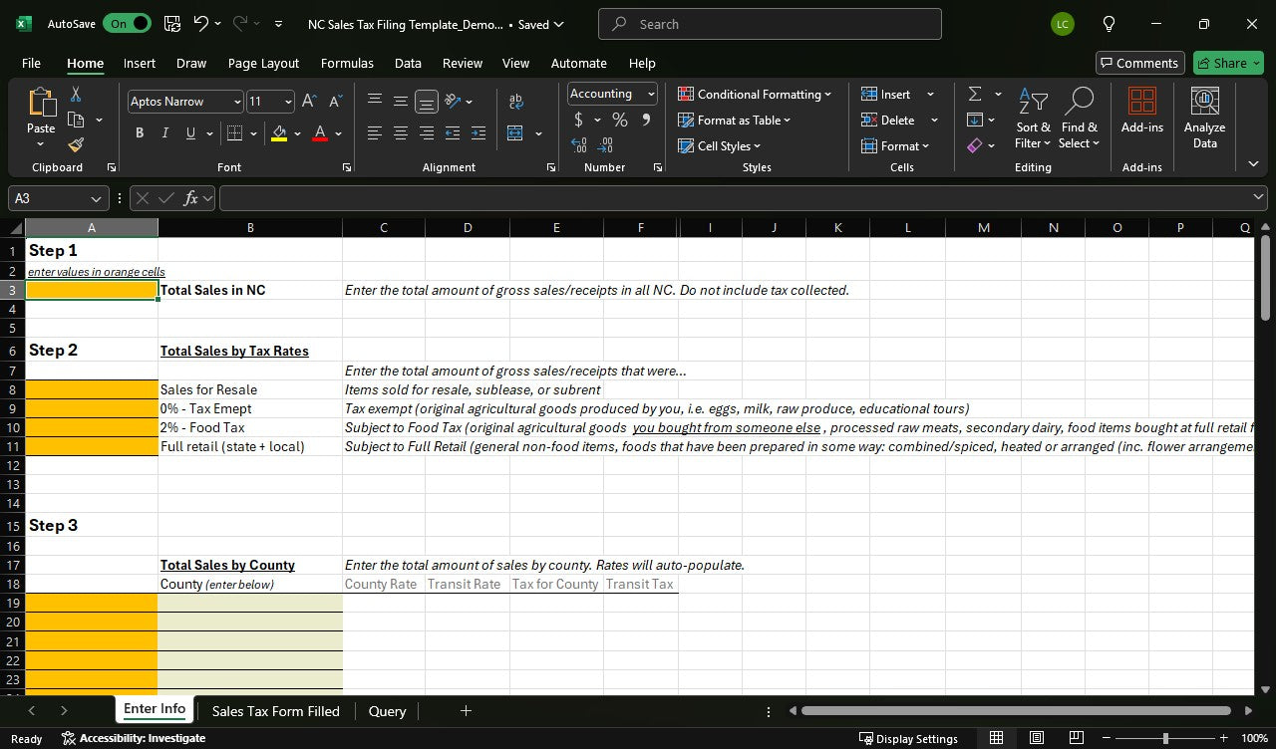Click the Save icon in title bar
Viewport: 1276px width, 749px height.
(x=171, y=24)
